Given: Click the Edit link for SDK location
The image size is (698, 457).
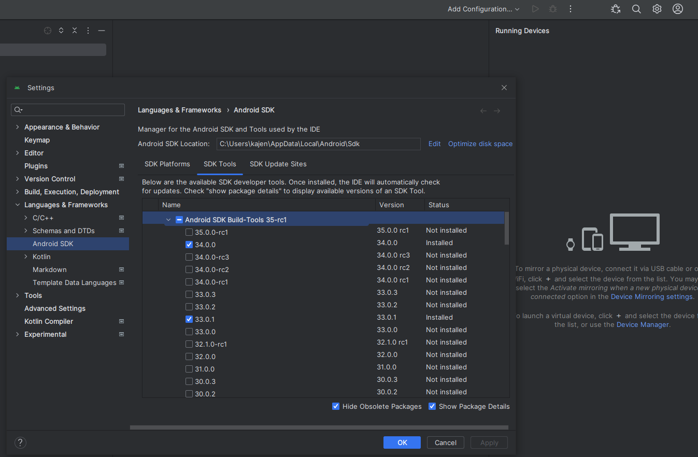Looking at the screenshot, I should pyautogui.click(x=434, y=144).
